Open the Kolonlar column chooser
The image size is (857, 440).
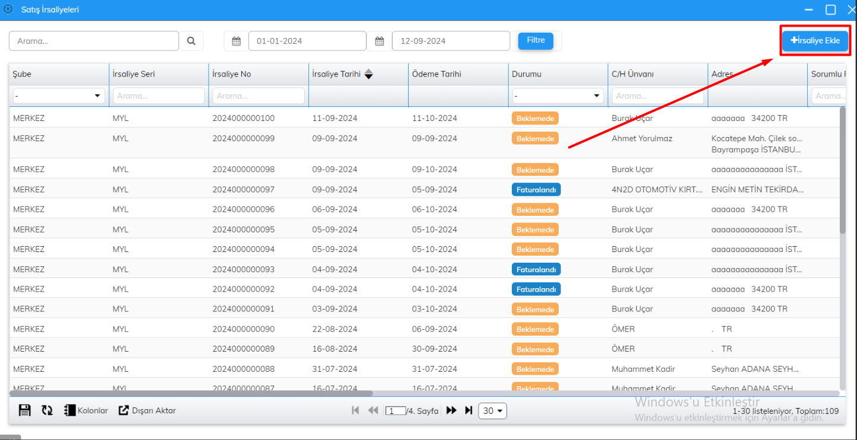86,410
